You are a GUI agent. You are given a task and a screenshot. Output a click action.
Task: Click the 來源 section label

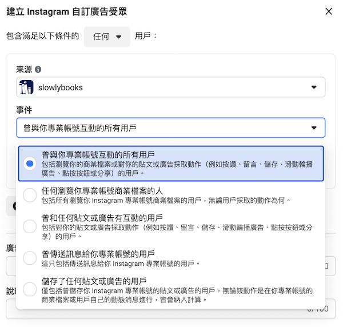click(24, 70)
